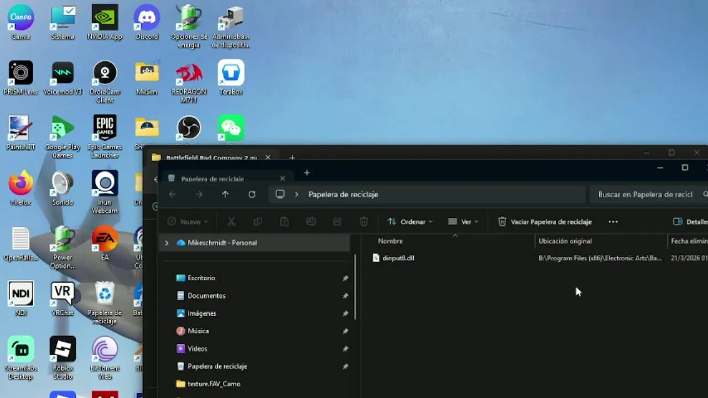Select Papelera de reciclaje in sidebar
Screen dimensions: 708x398
(x=217, y=366)
